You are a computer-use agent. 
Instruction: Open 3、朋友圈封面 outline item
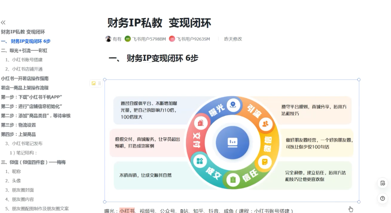pyautogui.click(x=19, y=190)
